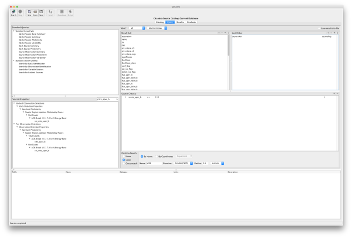Enable Save results to file checkbox

pos(319,28)
